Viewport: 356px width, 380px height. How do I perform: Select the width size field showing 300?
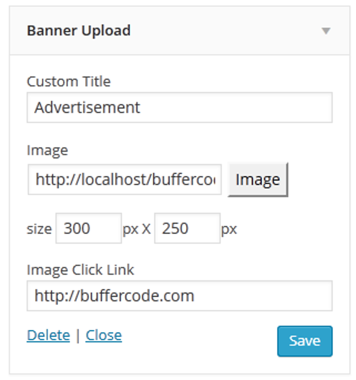click(88, 228)
